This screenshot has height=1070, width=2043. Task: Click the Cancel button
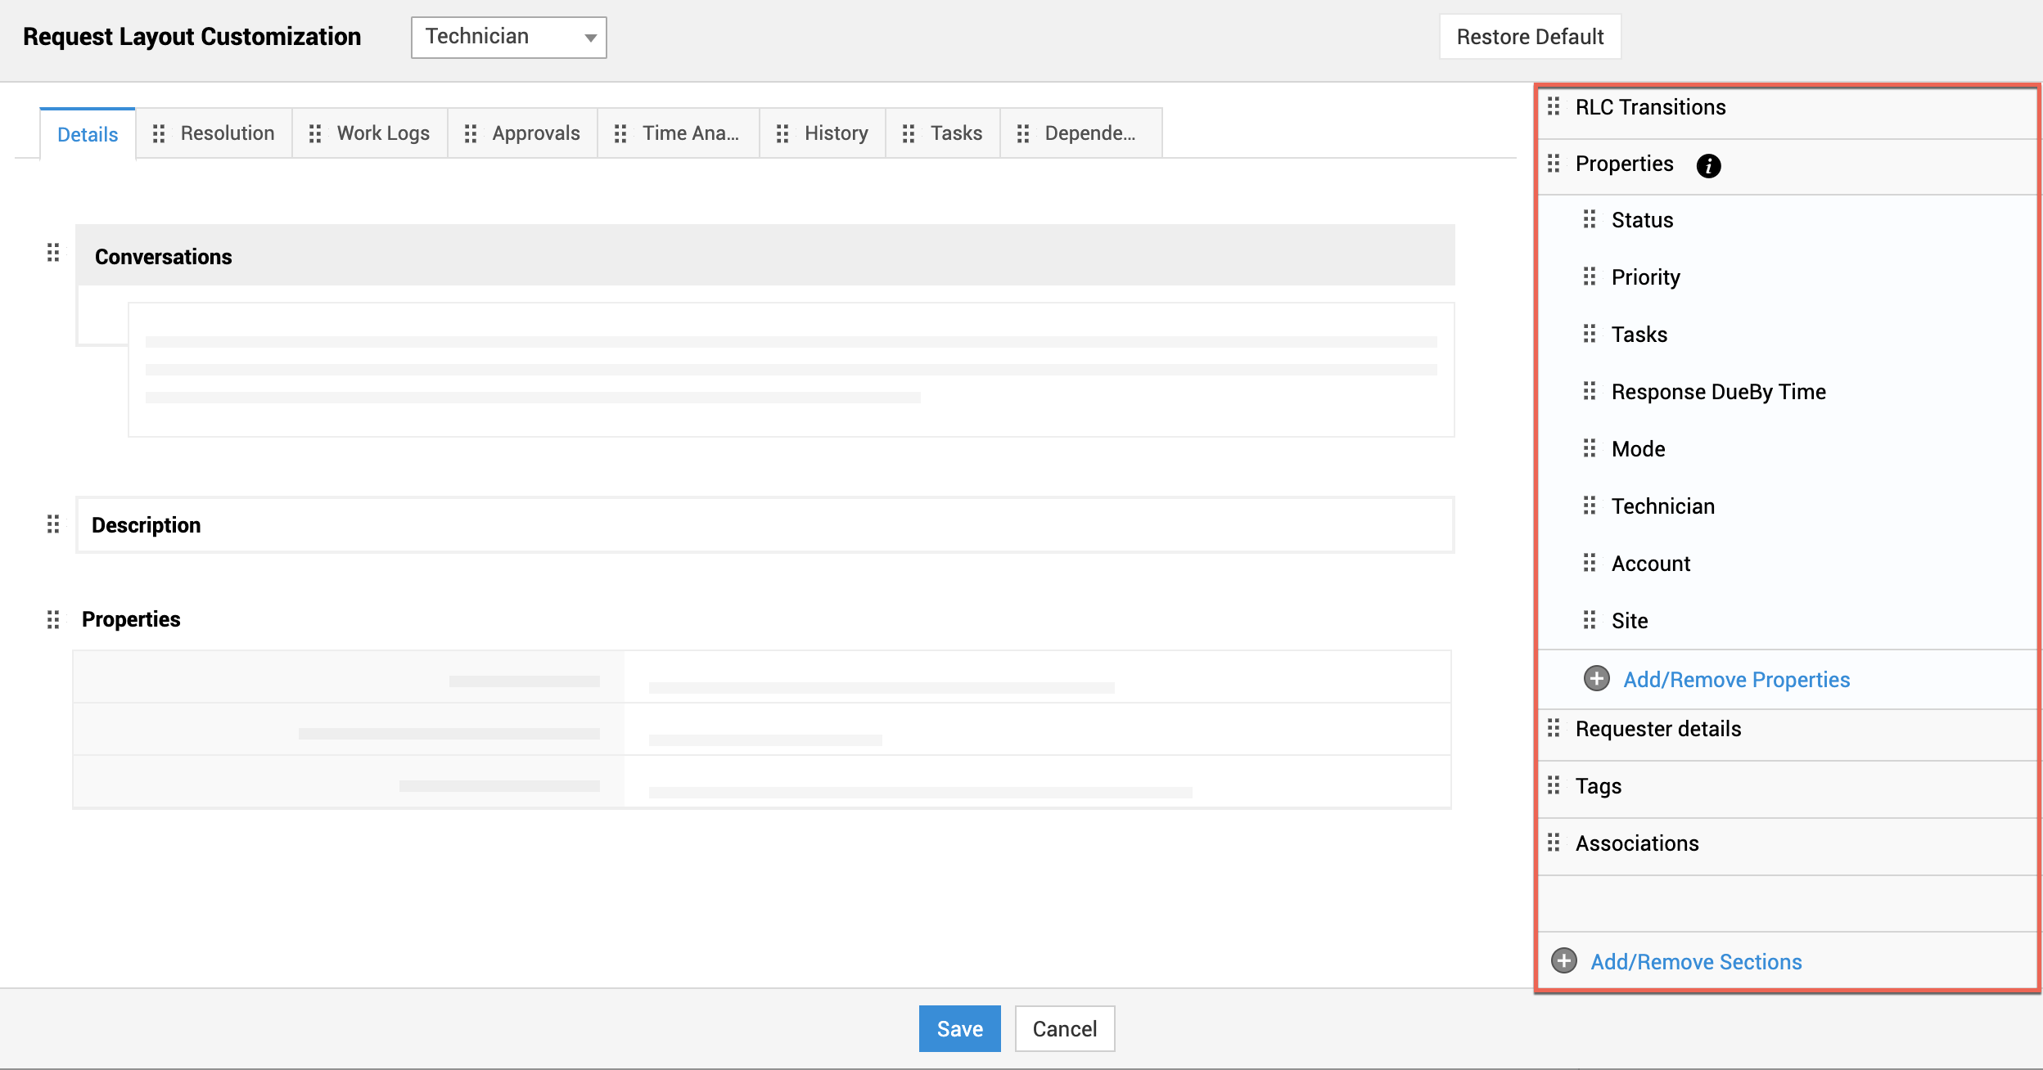[x=1064, y=1028]
